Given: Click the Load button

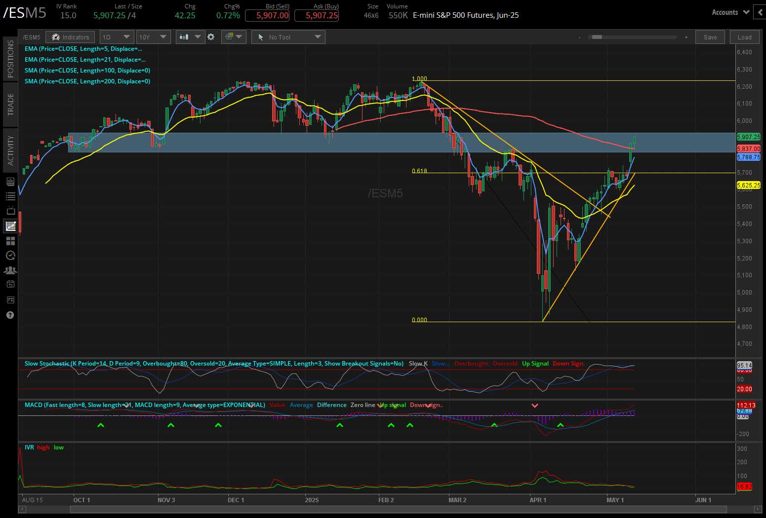Looking at the screenshot, I should click(x=744, y=37).
